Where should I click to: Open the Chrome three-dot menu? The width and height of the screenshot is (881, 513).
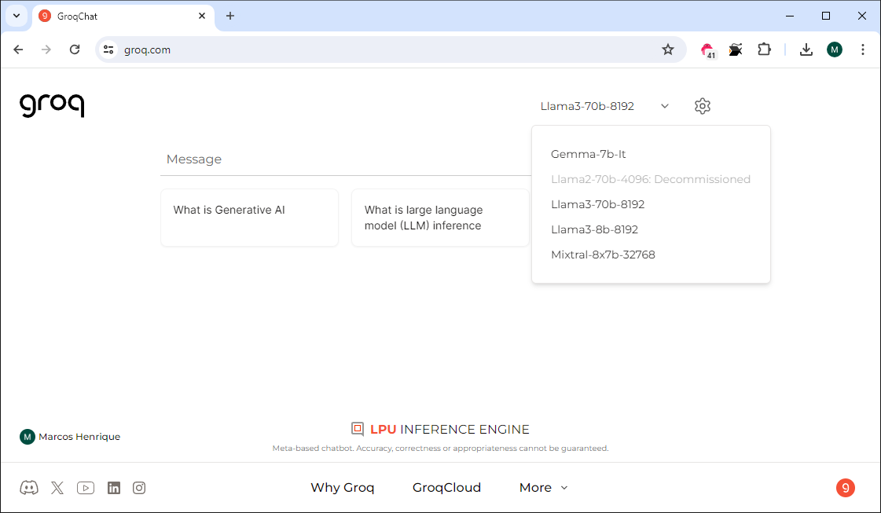(x=862, y=49)
